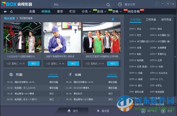The image size is (177, 116).
Task: Select CCTV-13 新闻 channel
Action: tap(136, 79)
